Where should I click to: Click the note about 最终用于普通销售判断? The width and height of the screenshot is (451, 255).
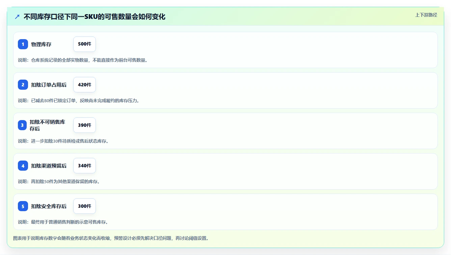63,222
